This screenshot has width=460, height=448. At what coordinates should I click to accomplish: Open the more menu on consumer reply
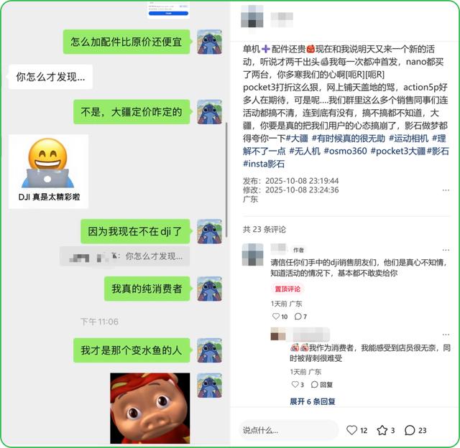tap(446, 335)
